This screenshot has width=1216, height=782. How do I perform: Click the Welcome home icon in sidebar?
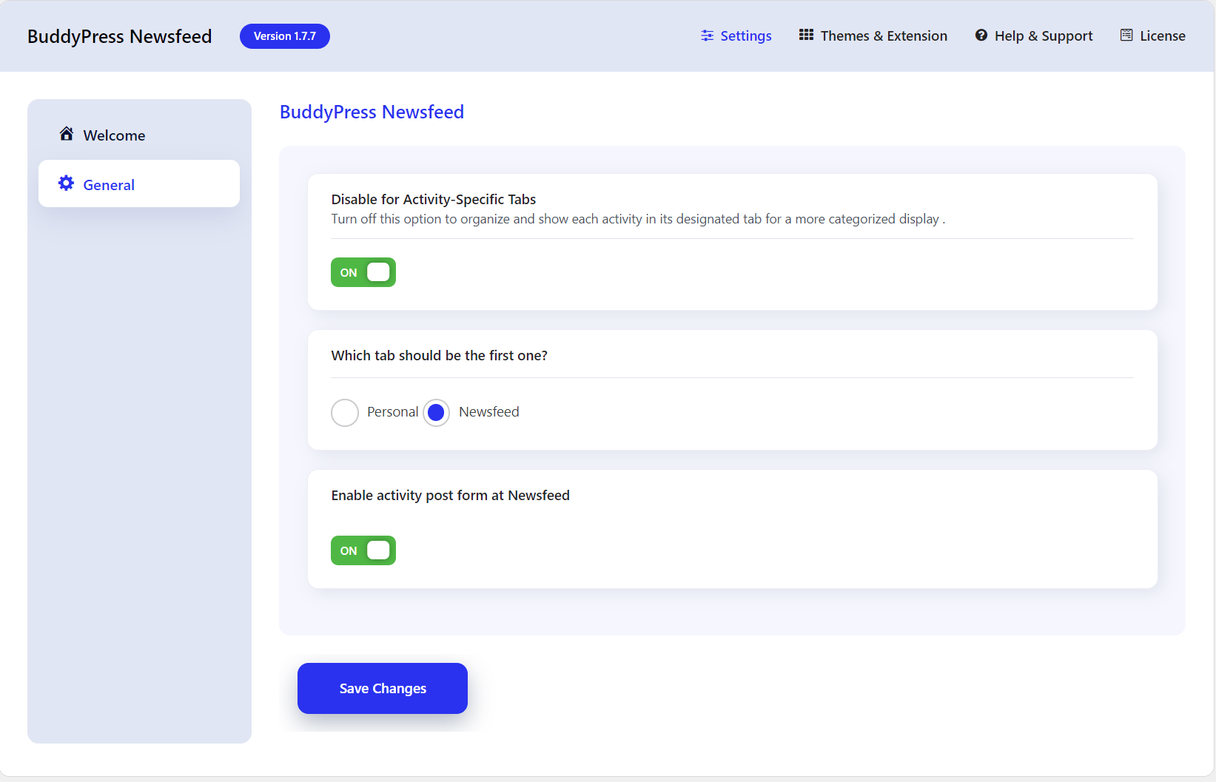point(67,134)
